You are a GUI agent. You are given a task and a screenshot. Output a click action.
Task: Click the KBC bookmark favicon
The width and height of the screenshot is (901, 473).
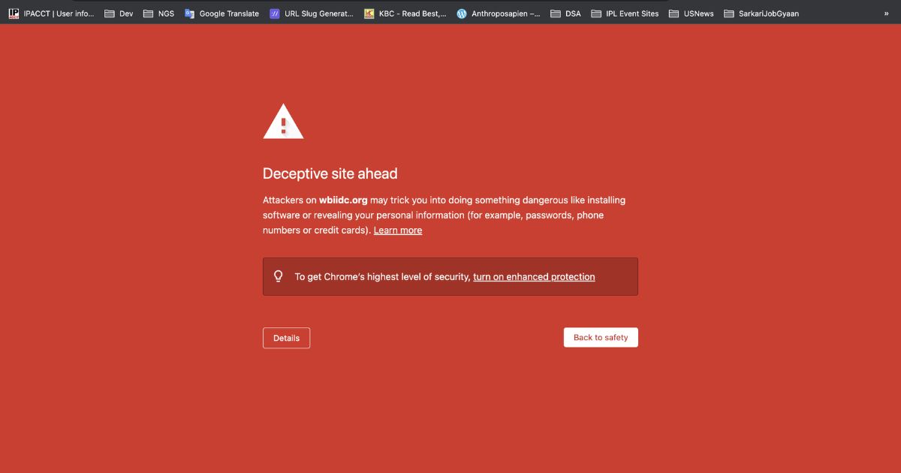pyautogui.click(x=368, y=13)
